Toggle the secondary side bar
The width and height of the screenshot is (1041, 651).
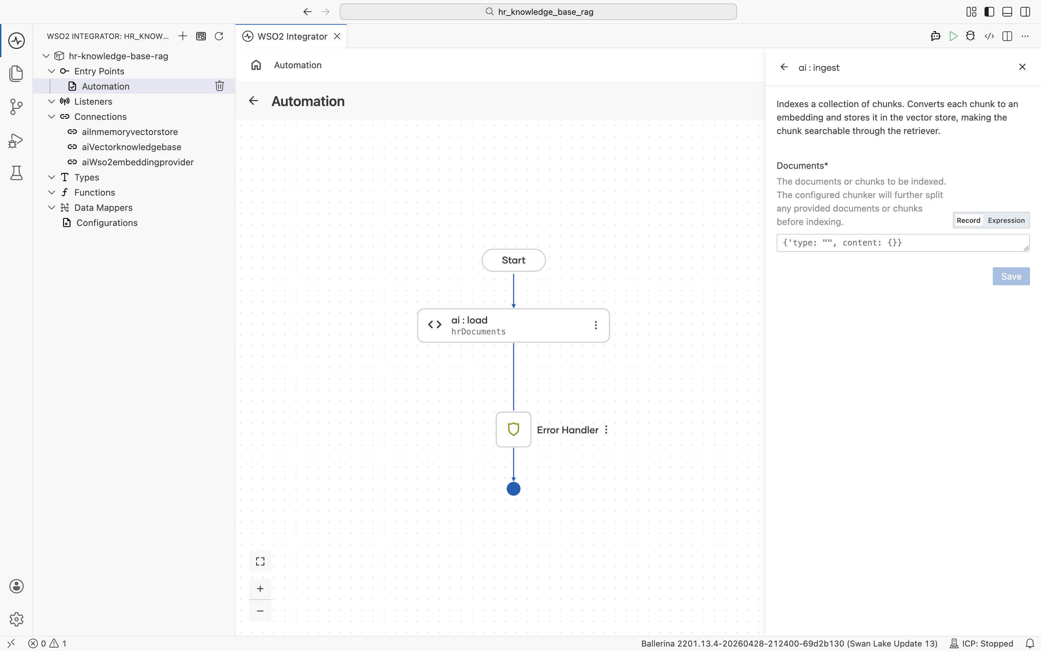pyautogui.click(x=1025, y=12)
